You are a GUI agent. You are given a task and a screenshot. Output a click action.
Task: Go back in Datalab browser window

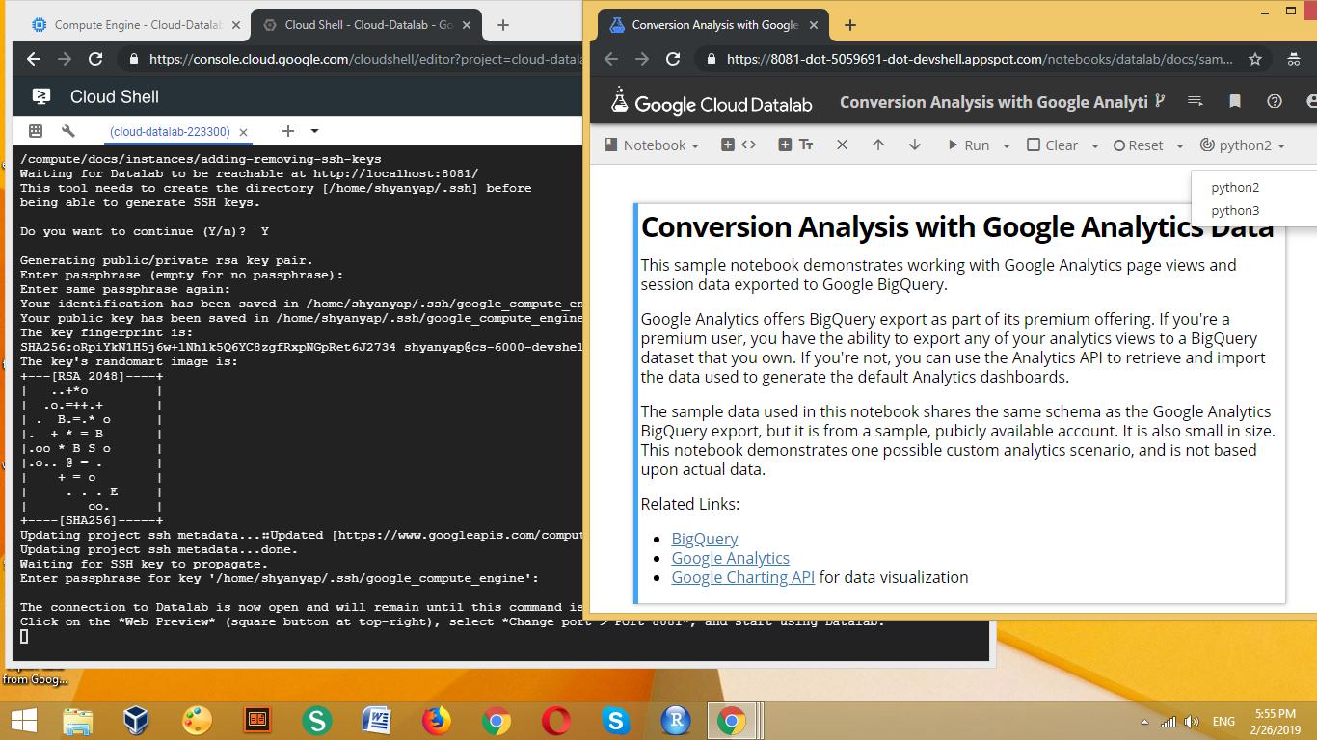coord(611,59)
